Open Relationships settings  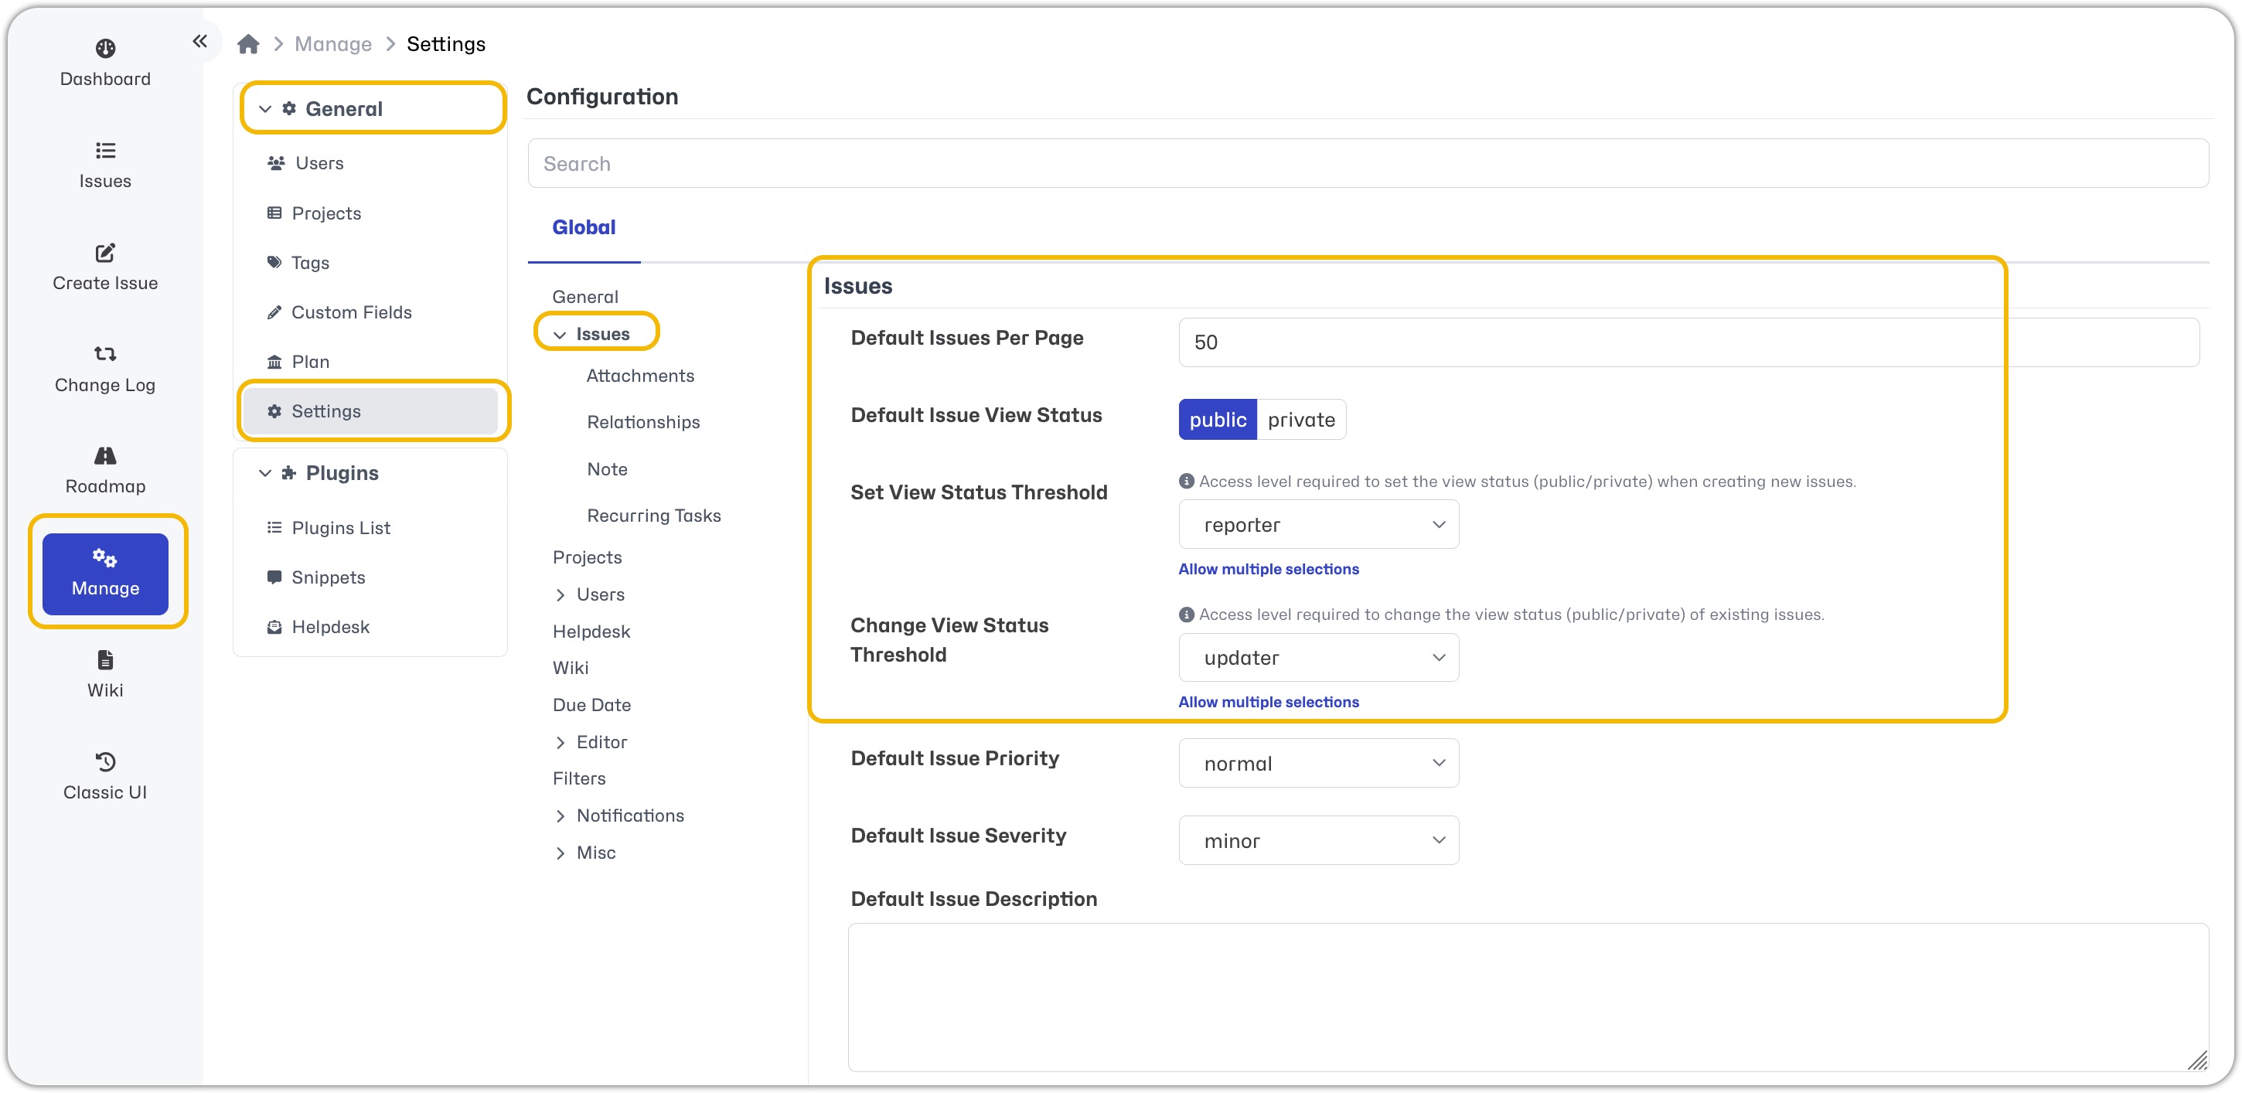[643, 422]
